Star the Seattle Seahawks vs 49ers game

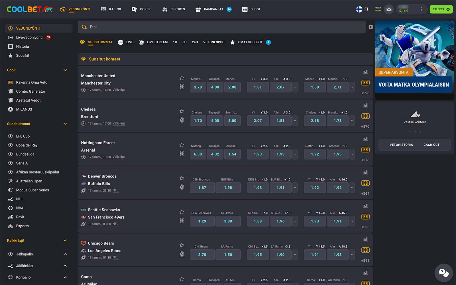182,212
